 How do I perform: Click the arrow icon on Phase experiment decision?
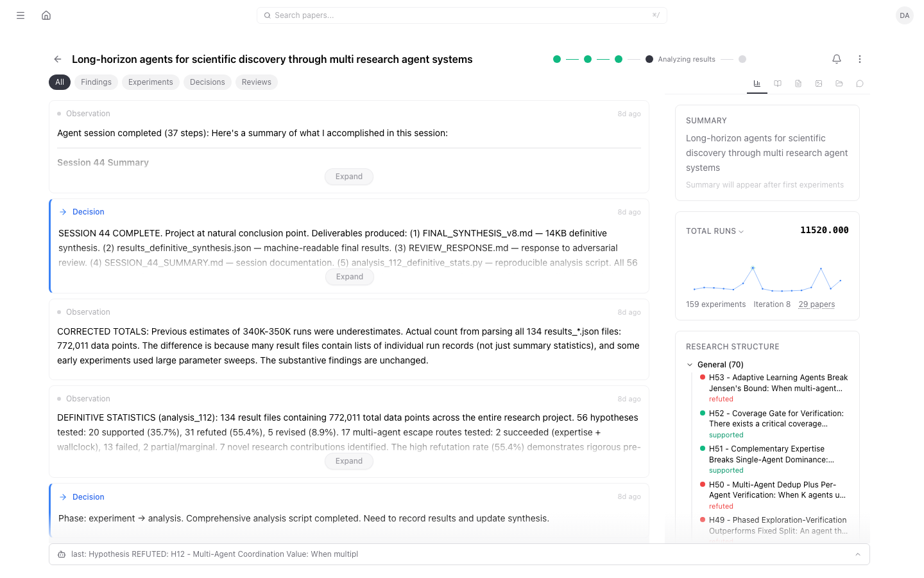click(x=63, y=497)
